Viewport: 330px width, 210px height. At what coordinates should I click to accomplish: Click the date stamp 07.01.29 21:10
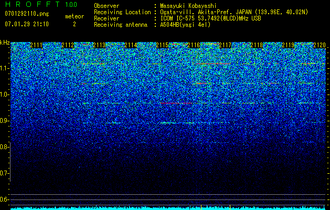click(27, 24)
